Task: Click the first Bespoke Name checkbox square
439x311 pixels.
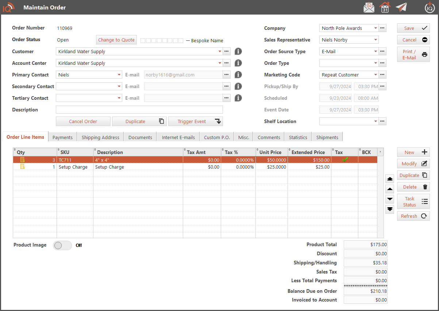Action: click(143, 40)
